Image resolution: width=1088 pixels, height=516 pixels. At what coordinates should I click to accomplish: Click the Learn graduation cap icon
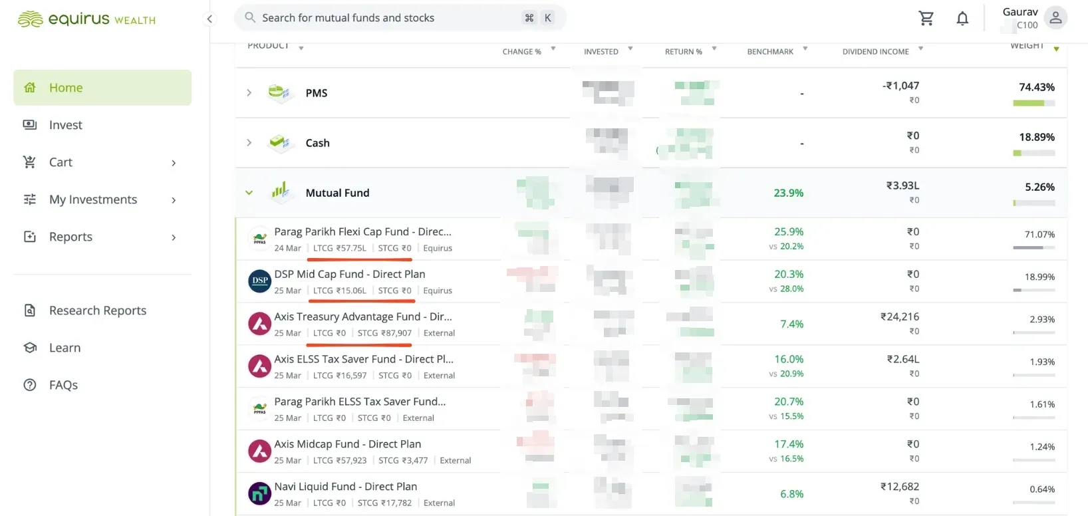click(30, 347)
